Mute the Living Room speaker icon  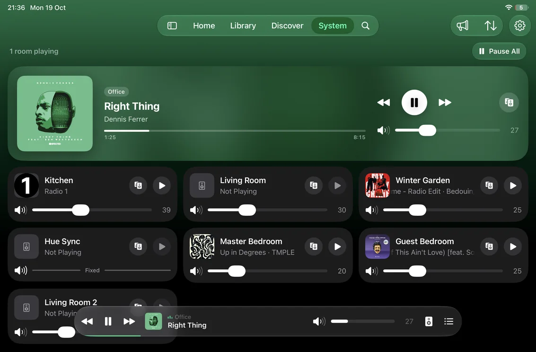point(196,210)
